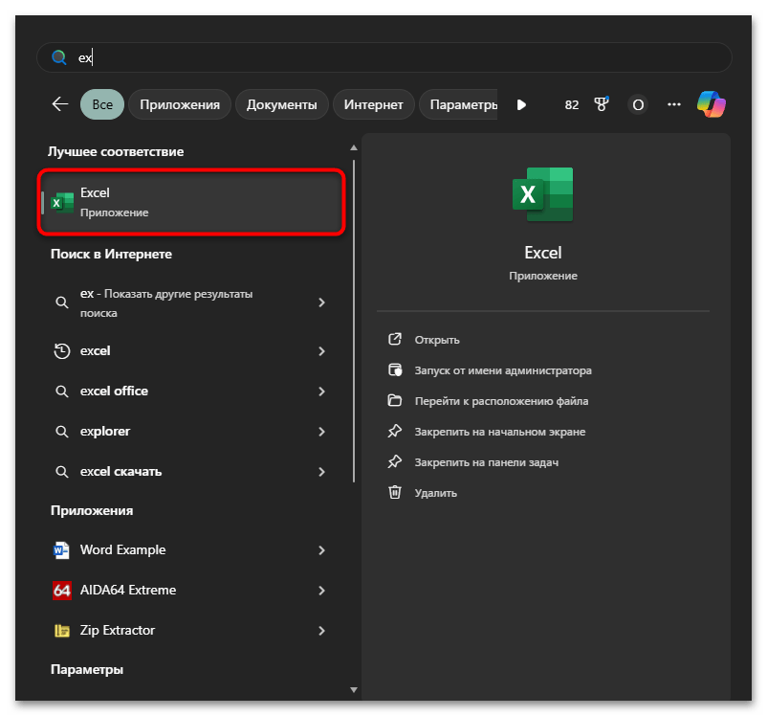
Task: Choose "Запуск от имени администратора"
Action: [x=503, y=370]
